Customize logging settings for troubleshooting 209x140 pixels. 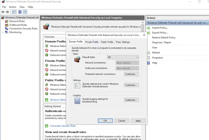(x=131, y=100)
